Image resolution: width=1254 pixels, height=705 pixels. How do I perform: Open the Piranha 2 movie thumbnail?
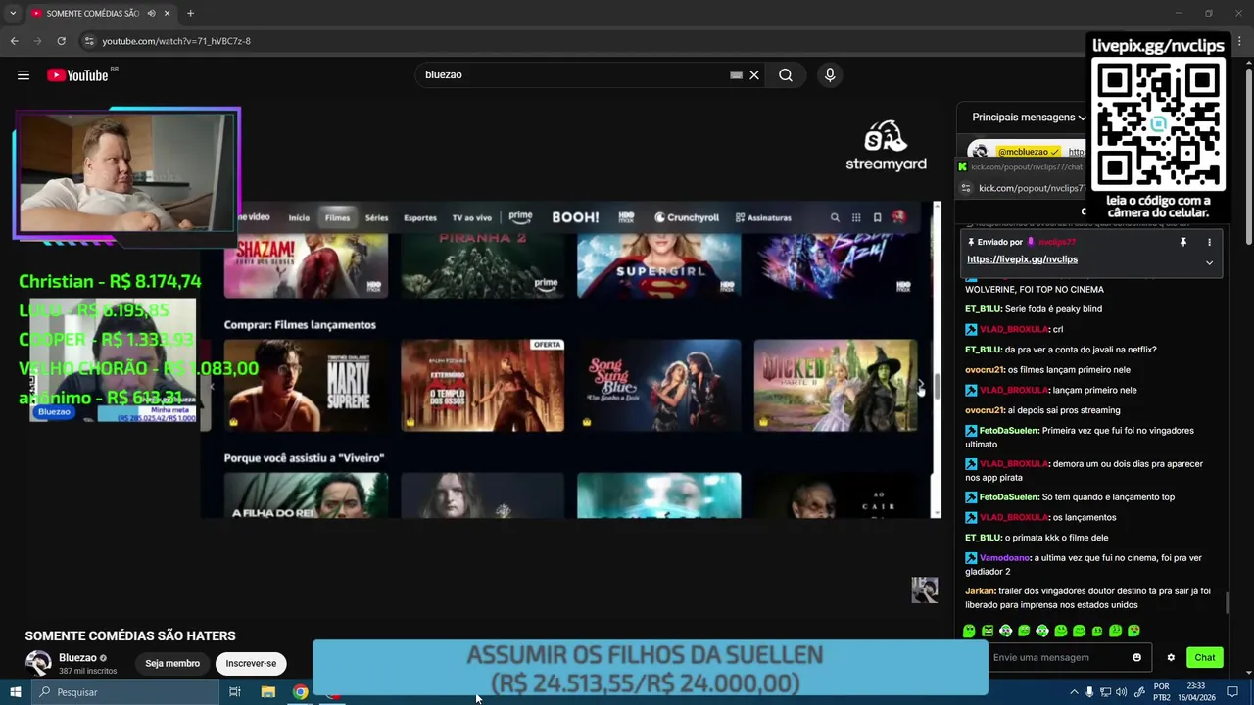click(482, 265)
